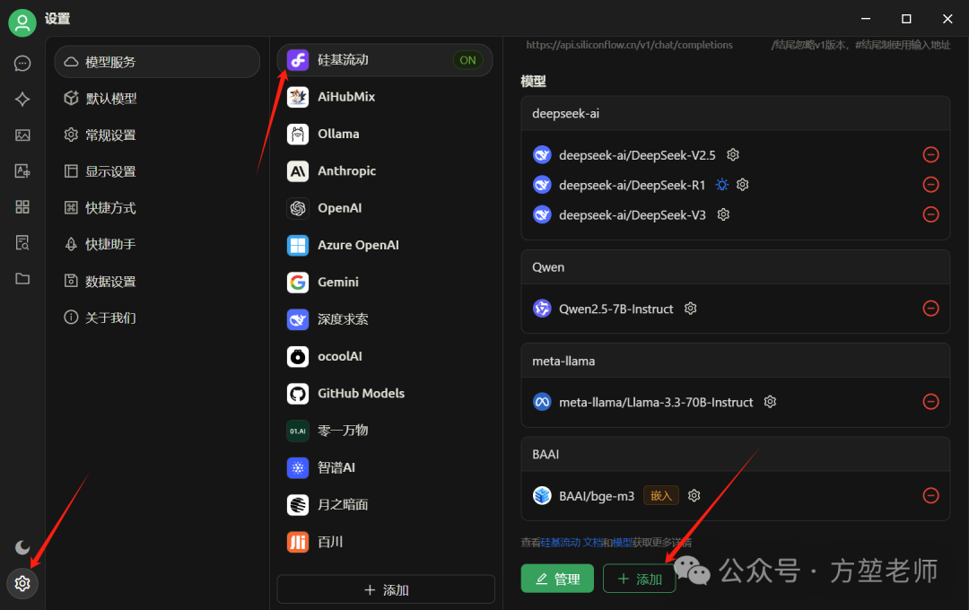
Task: Open settings gear for DeepSeek-V3
Action: pos(724,214)
